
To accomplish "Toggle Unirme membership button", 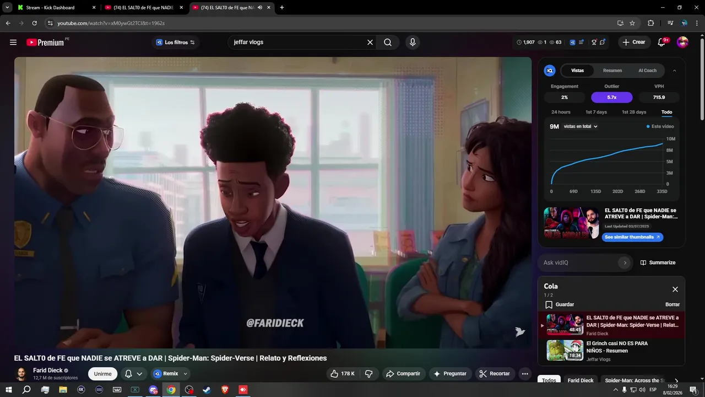I will 102,374.
